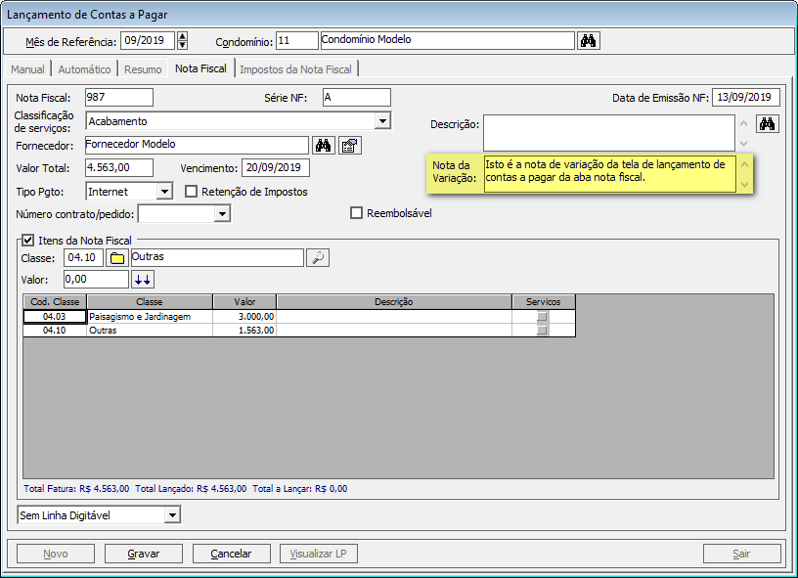Image resolution: width=798 pixels, height=578 pixels.
Task: Edit the Série NF field
Action: (357, 97)
